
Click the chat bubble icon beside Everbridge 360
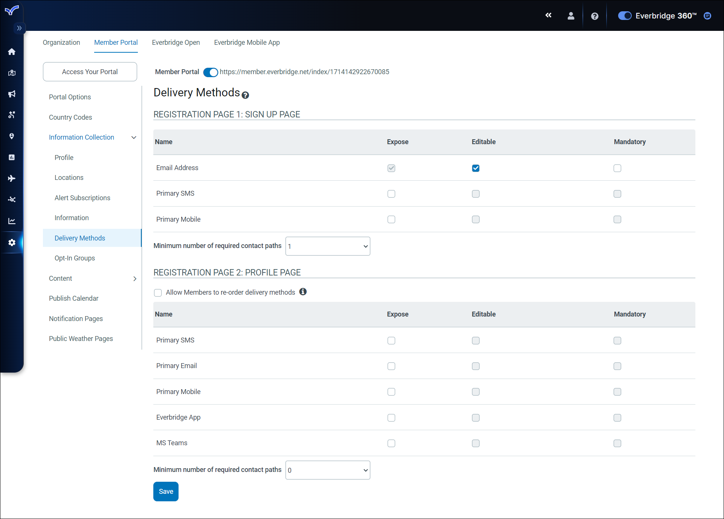click(707, 16)
